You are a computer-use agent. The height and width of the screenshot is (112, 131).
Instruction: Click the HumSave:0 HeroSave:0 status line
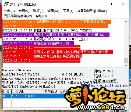point(18,70)
